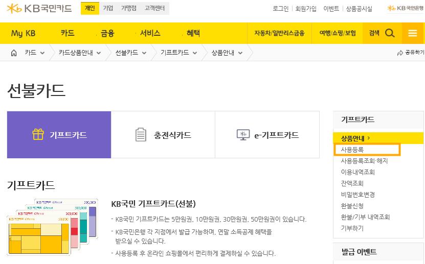
Task: Click the 기프트카드 sidebar heading
Action: [x=358, y=119]
